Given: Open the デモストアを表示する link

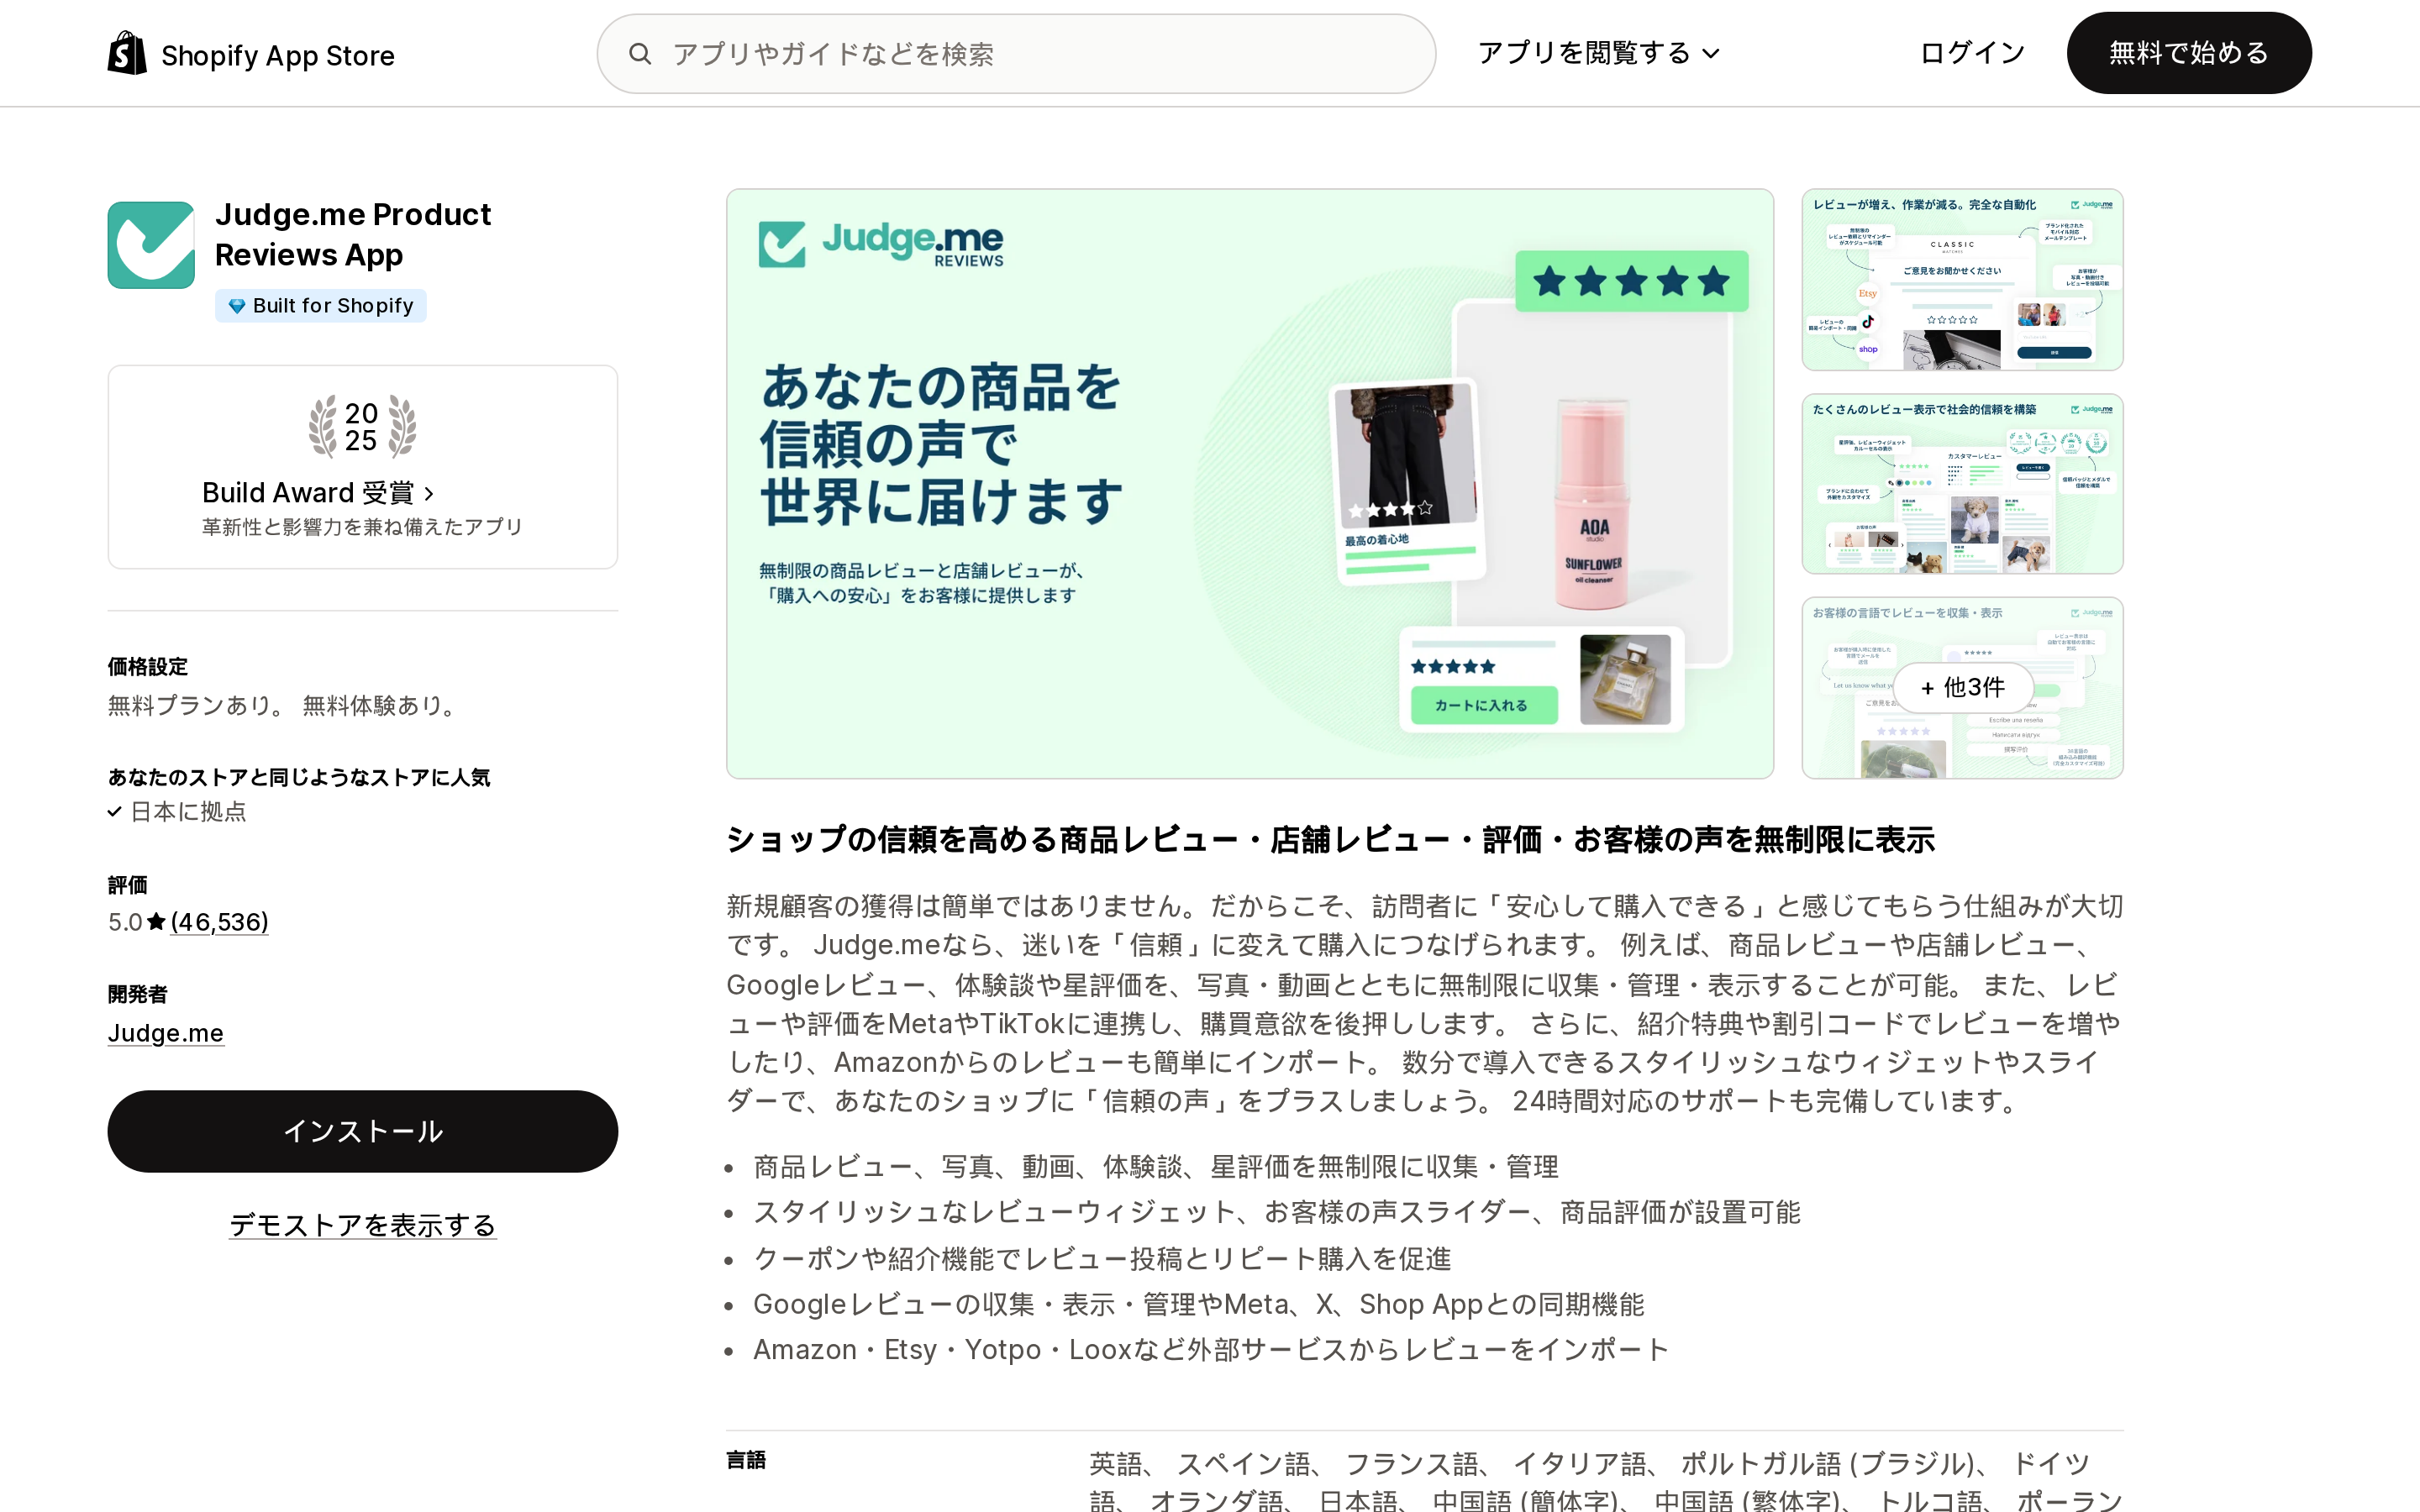Looking at the screenshot, I should click(x=362, y=1225).
